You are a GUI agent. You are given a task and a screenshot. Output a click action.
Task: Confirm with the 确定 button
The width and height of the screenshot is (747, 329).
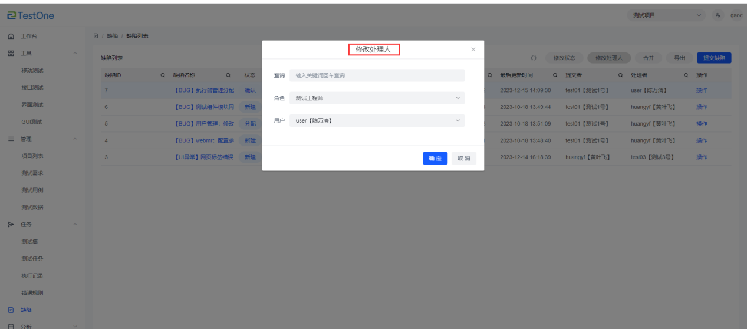pos(435,159)
